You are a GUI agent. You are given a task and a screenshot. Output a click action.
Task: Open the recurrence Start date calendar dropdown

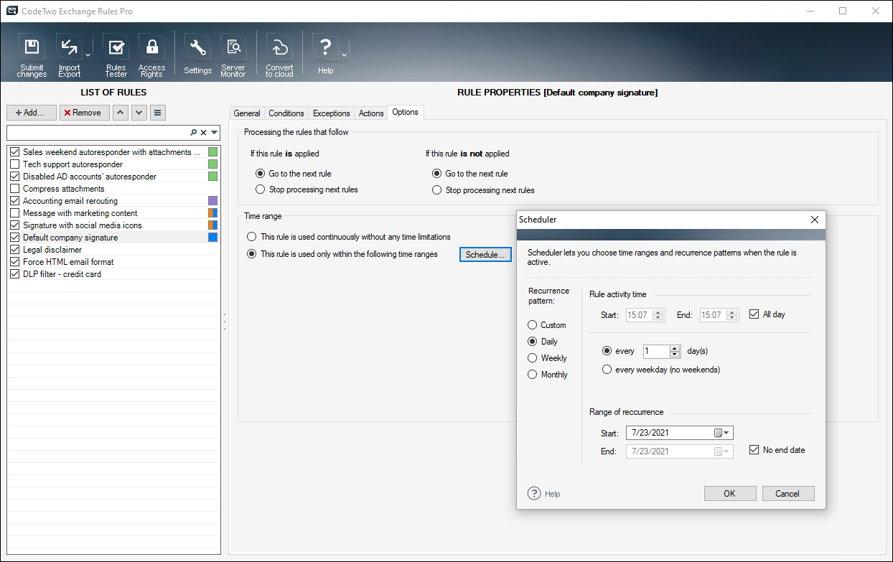pyautogui.click(x=723, y=433)
